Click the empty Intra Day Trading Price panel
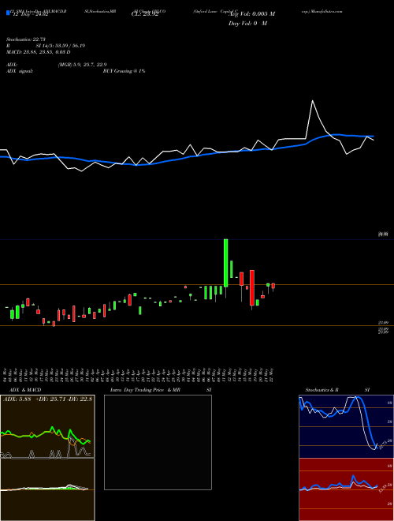394x521 pixels. click(x=158, y=442)
